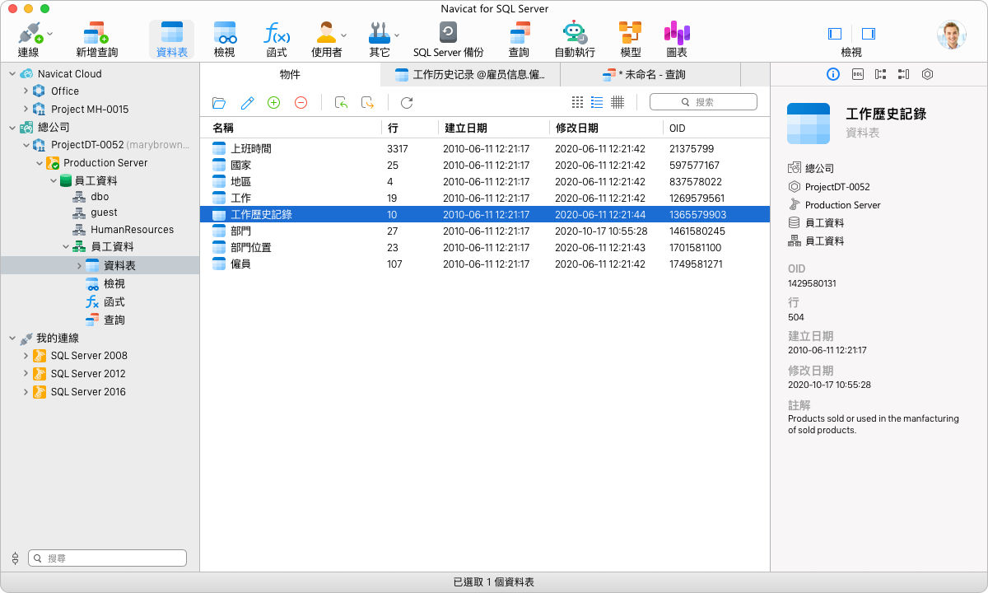The width and height of the screenshot is (988, 593).
Task: Toggle the right information pane visibility
Action: pos(869,34)
